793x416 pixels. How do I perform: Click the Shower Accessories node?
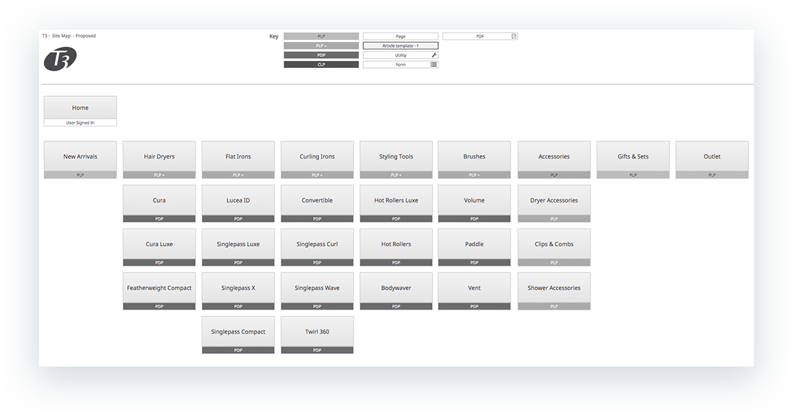click(553, 287)
